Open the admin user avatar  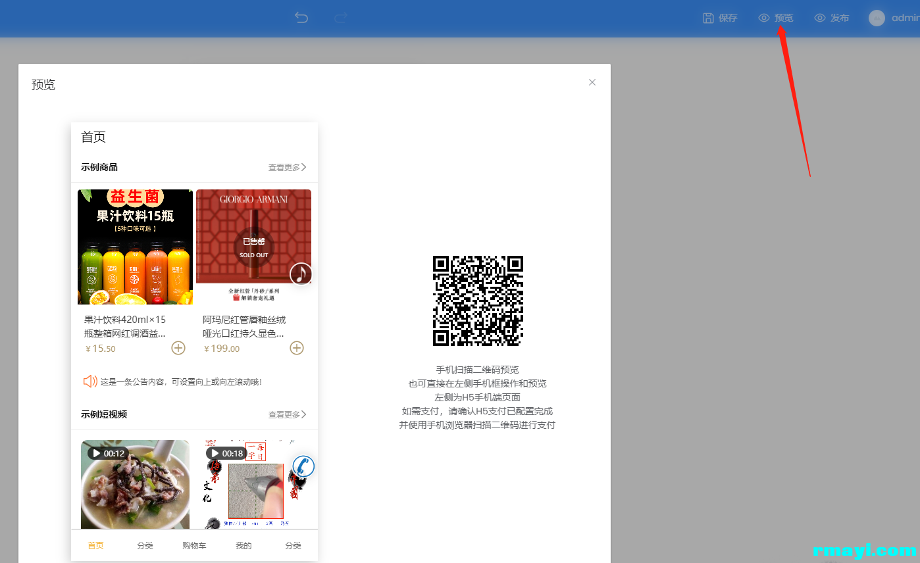[877, 18]
